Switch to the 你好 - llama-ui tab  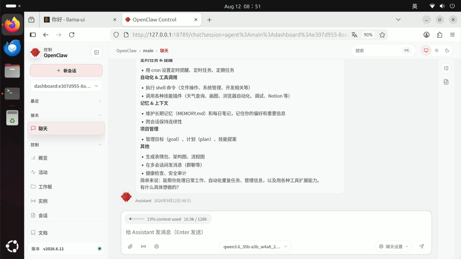80,20
